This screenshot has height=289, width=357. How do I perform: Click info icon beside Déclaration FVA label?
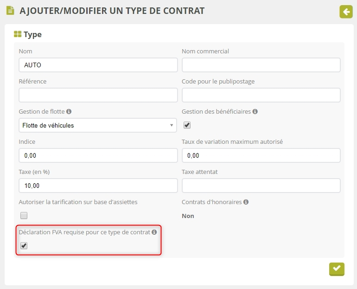(x=154, y=232)
